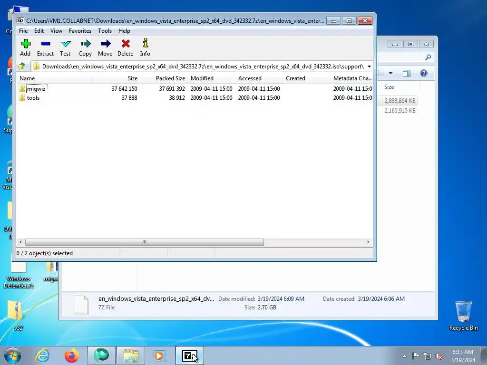Viewport: 487px width, 365px height.
Task: Open the Info toolbar icon
Action: tap(145, 43)
